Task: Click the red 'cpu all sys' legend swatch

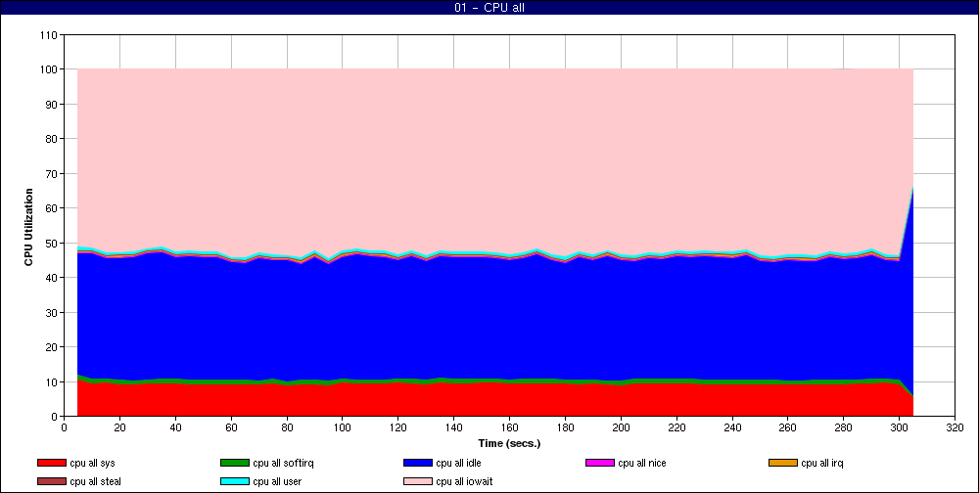Action: pyautogui.click(x=52, y=463)
